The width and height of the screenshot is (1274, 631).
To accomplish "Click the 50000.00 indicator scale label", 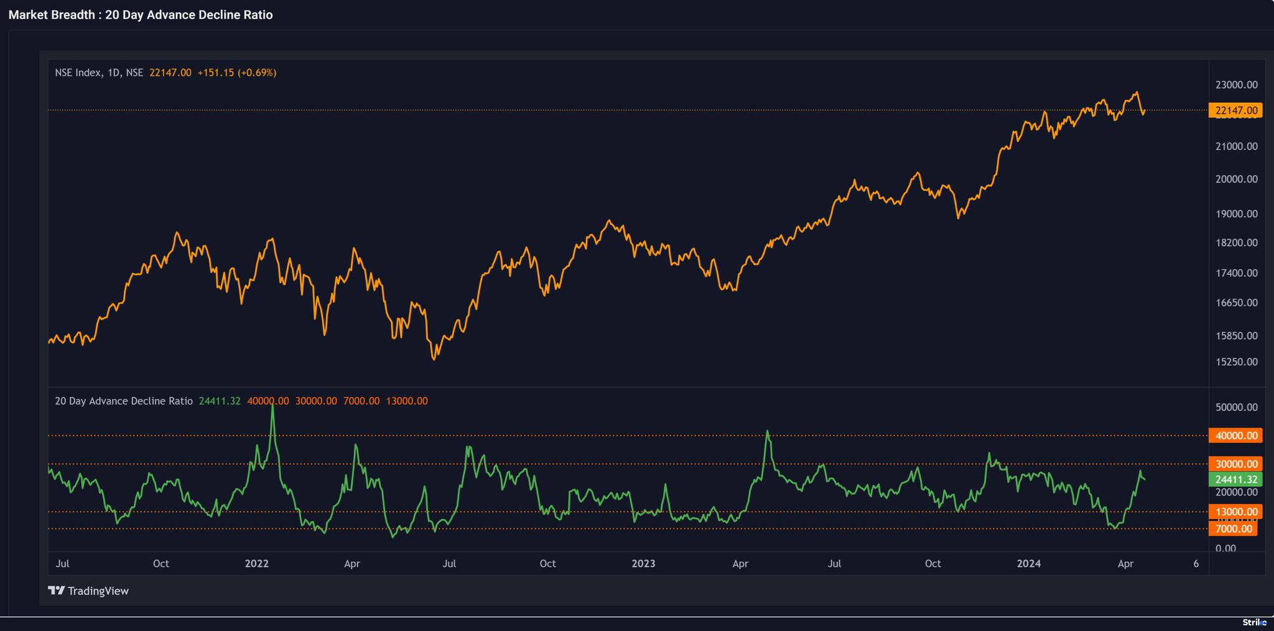I will click(x=1236, y=408).
